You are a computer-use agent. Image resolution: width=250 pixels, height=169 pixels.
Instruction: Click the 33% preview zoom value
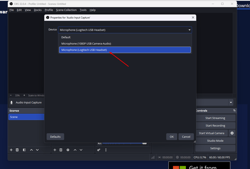(17, 95)
